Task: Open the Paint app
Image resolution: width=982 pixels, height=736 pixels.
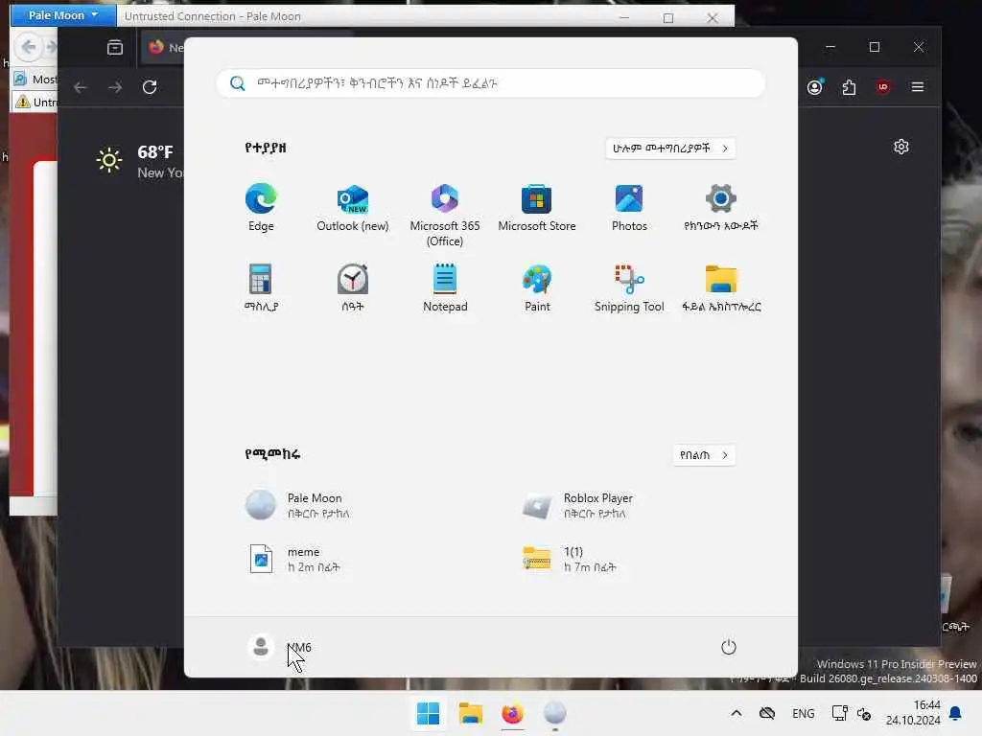Action: (x=537, y=287)
